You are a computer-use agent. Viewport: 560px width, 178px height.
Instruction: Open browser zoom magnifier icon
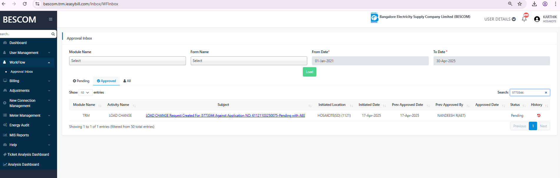(x=510, y=4)
